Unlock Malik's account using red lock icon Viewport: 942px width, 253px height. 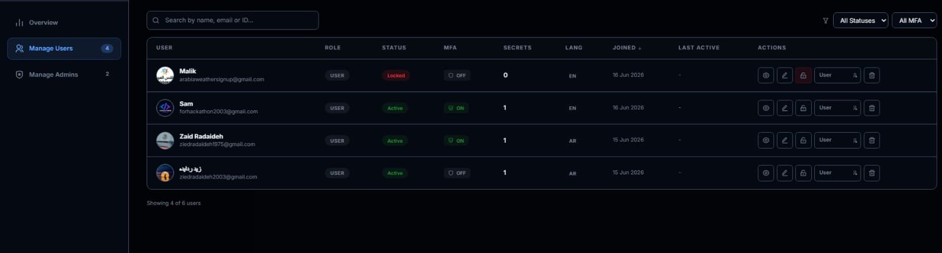[803, 75]
